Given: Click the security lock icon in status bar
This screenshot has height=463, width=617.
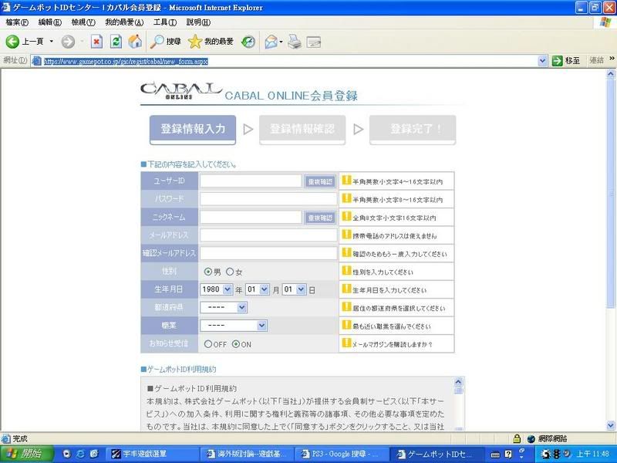Looking at the screenshot, I should [517, 438].
